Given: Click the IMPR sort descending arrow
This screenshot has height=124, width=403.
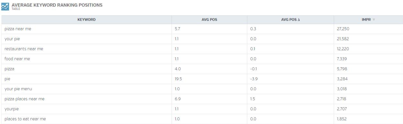Looking at the screenshot, I should tap(374, 20).
